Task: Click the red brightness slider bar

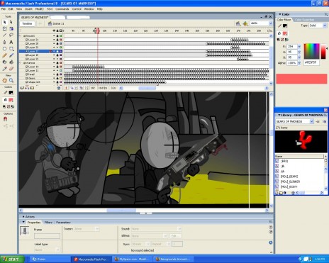Action: (323, 51)
